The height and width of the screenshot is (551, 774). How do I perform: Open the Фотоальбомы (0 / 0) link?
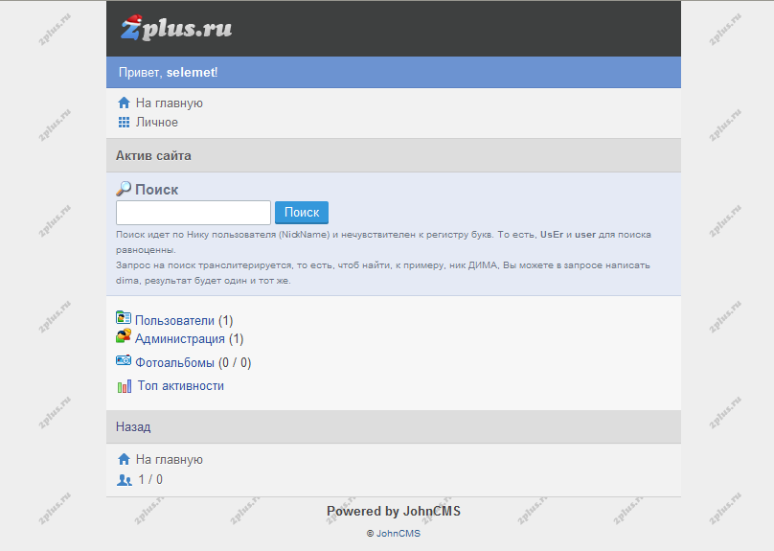click(x=193, y=363)
